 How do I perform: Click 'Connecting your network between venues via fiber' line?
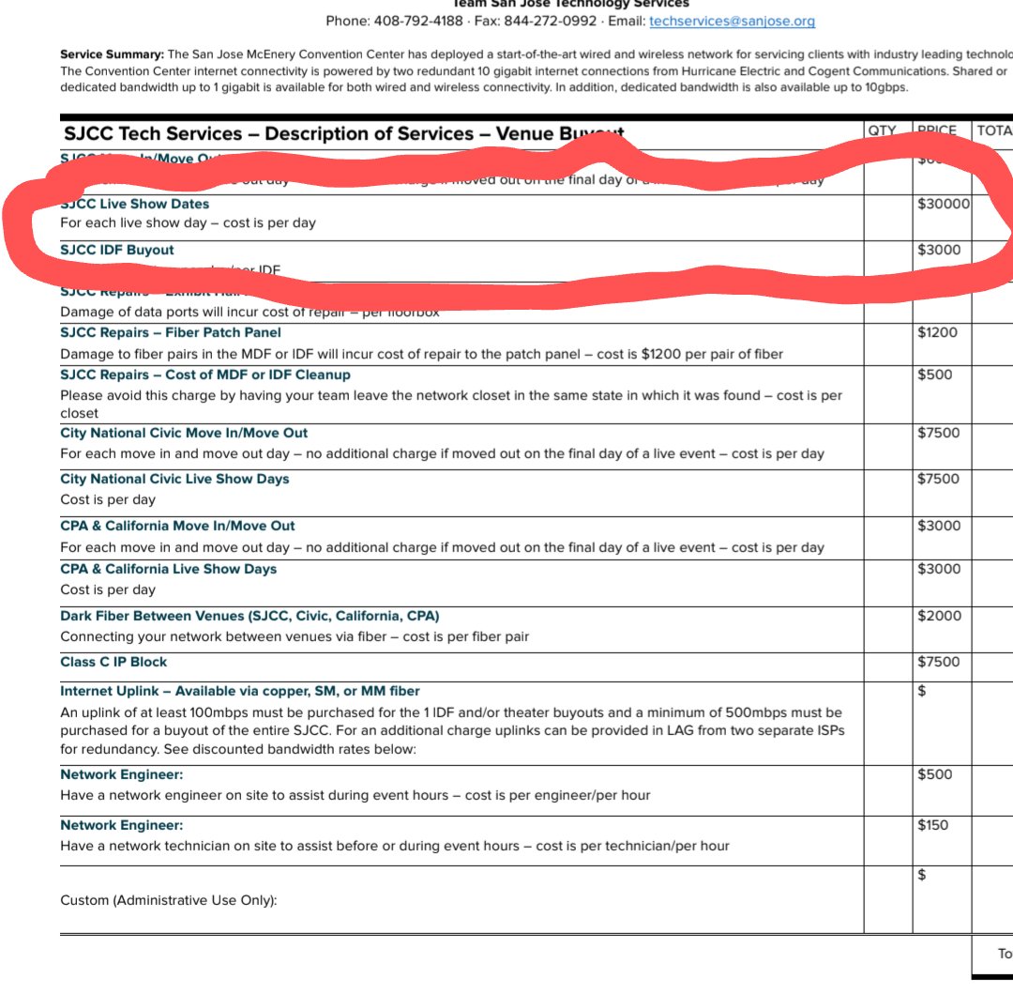coord(295,636)
